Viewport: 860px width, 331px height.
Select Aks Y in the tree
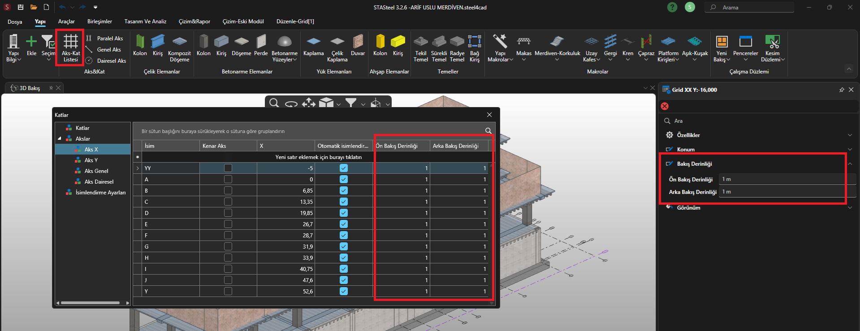[91, 160]
